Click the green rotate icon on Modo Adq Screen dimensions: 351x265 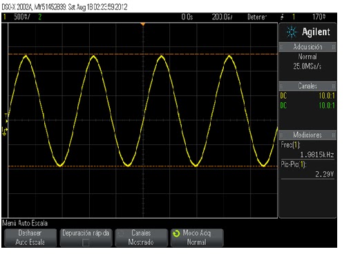(176, 233)
